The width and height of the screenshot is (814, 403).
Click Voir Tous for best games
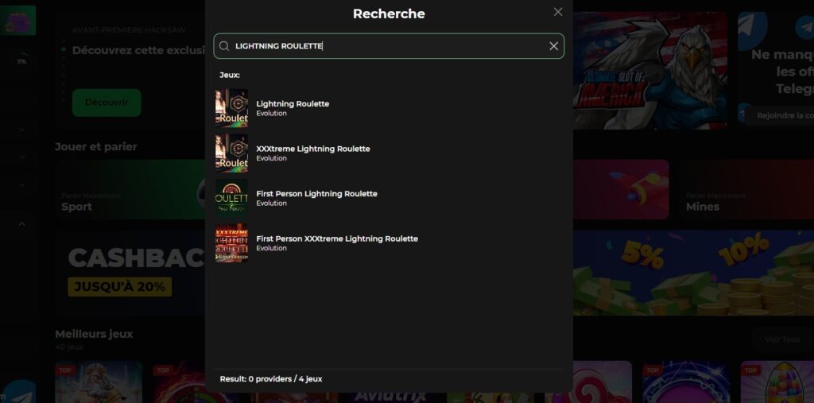(781, 339)
